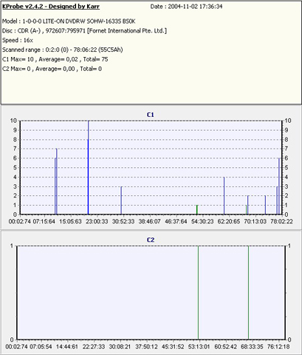Click the 53:13:01 time label

[199, 347]
